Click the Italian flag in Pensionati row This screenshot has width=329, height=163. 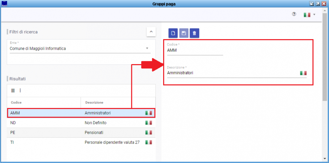pos(149,133)
